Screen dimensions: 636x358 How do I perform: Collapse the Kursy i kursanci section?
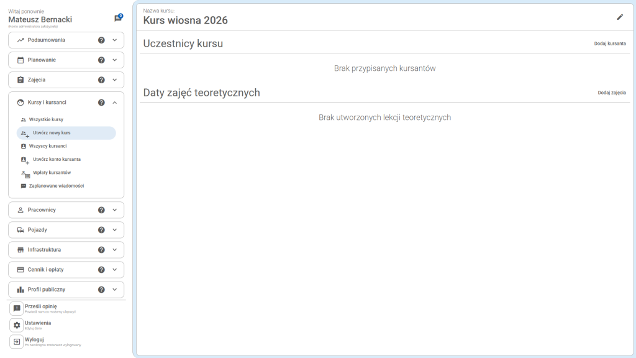coord(115,103)
